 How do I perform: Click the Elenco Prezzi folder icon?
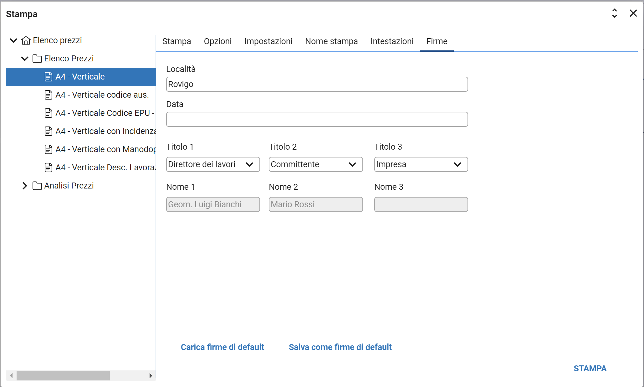[37, 59]
